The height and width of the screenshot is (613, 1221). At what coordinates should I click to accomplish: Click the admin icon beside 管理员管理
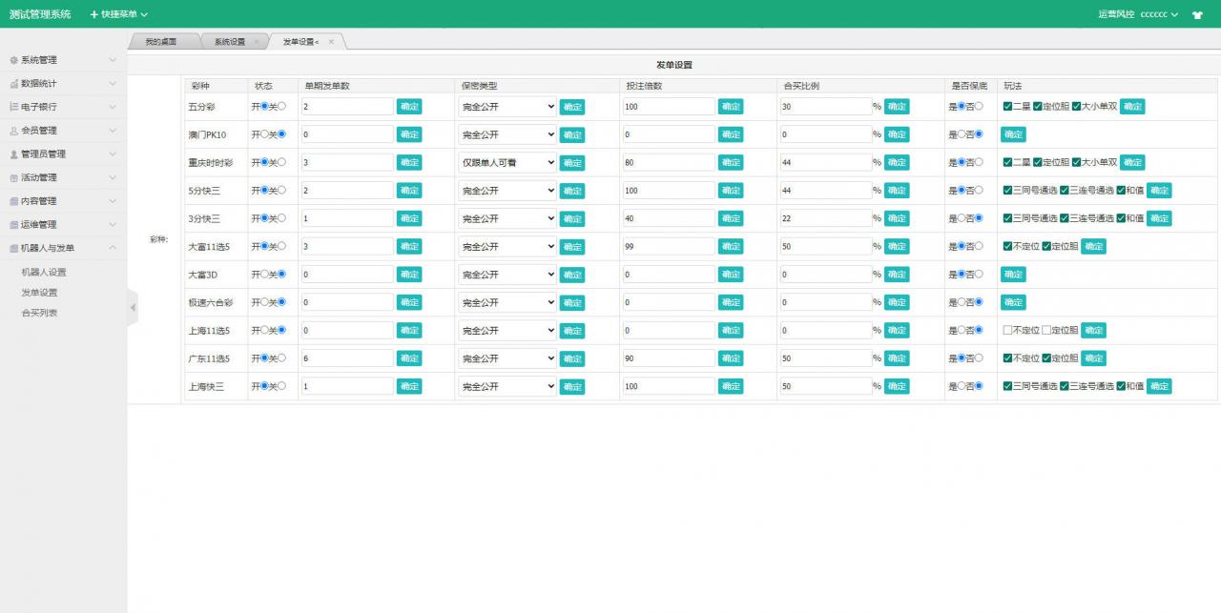point(13,154)
